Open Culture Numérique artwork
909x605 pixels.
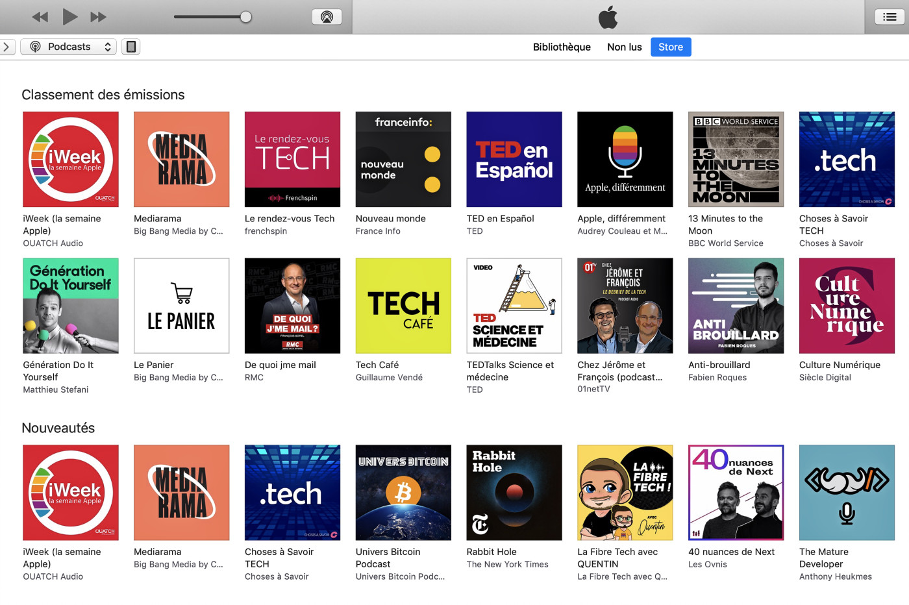(x=847, y=306)
